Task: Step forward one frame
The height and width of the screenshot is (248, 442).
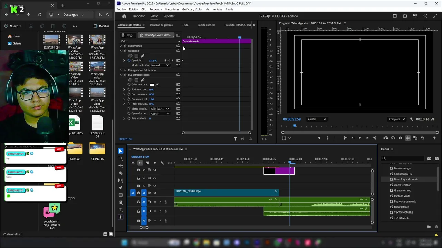Action: coord(367,138)
